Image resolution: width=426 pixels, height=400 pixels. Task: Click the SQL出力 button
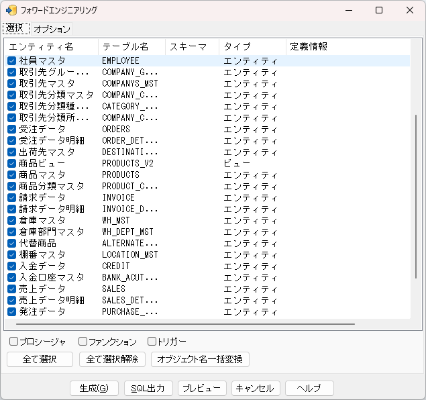coord(148,389)
